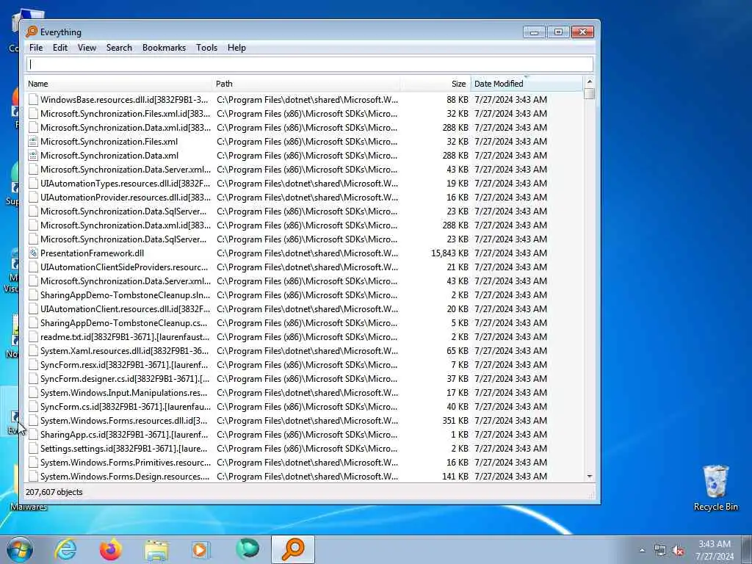Viewport: 752px width, 564px height.
Task: Click file icon of SyncForm.designer.cs.id row
Action: point(33,378)
